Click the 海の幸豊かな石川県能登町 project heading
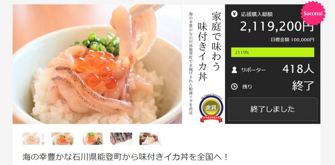 (125, 157)
